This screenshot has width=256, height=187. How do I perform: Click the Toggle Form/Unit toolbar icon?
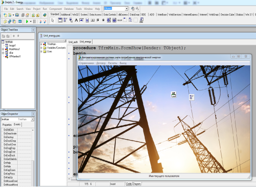[14, 21]
